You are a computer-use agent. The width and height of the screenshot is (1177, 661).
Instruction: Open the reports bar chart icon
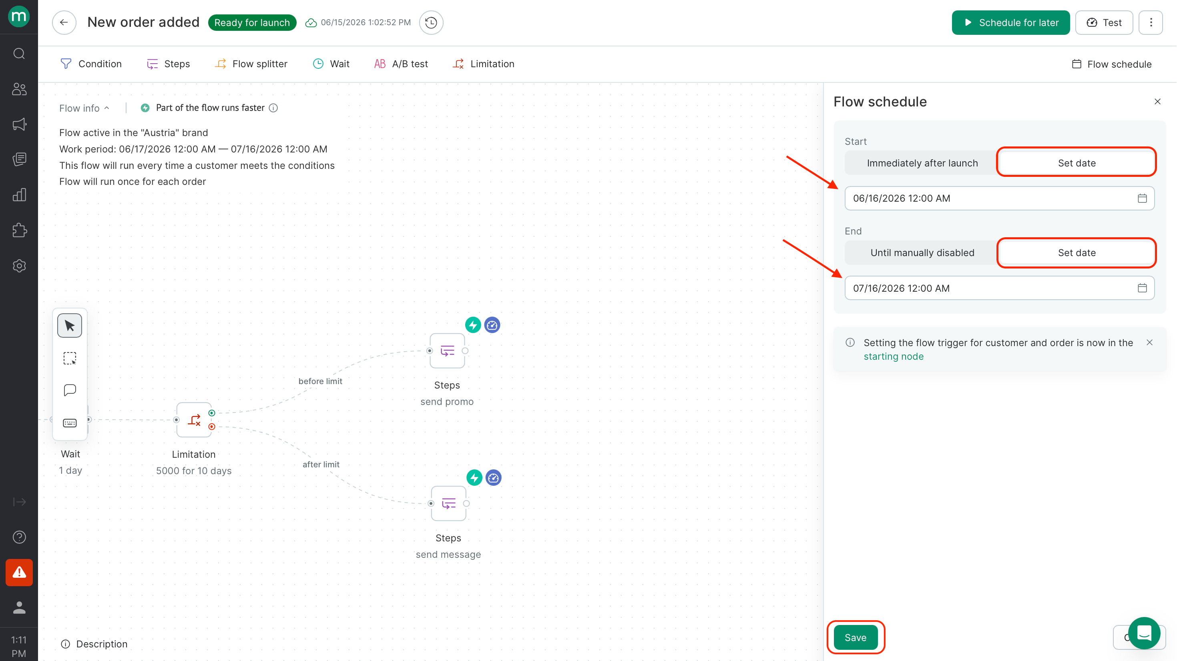pyautogui.click(x=19, y=195)
